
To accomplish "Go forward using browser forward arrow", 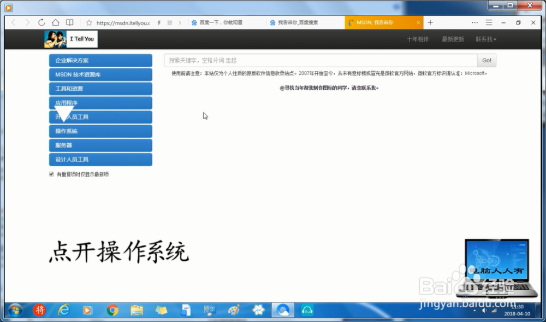I will (27, 22).
